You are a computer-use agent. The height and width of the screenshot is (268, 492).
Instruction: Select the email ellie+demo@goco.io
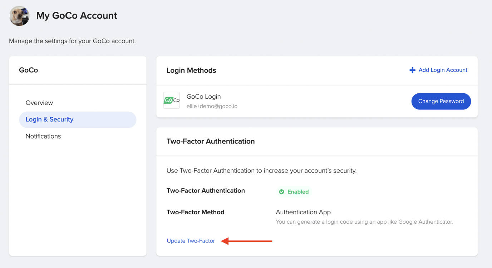click(212, 106)
